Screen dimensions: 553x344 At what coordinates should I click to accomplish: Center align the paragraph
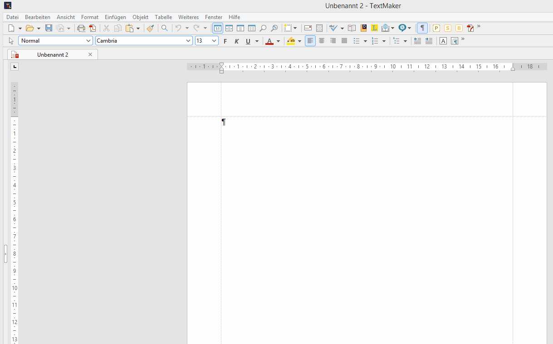click(322, 41)
